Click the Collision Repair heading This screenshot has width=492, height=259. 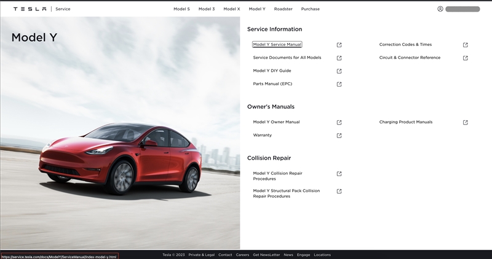click(x=269, y=158)
